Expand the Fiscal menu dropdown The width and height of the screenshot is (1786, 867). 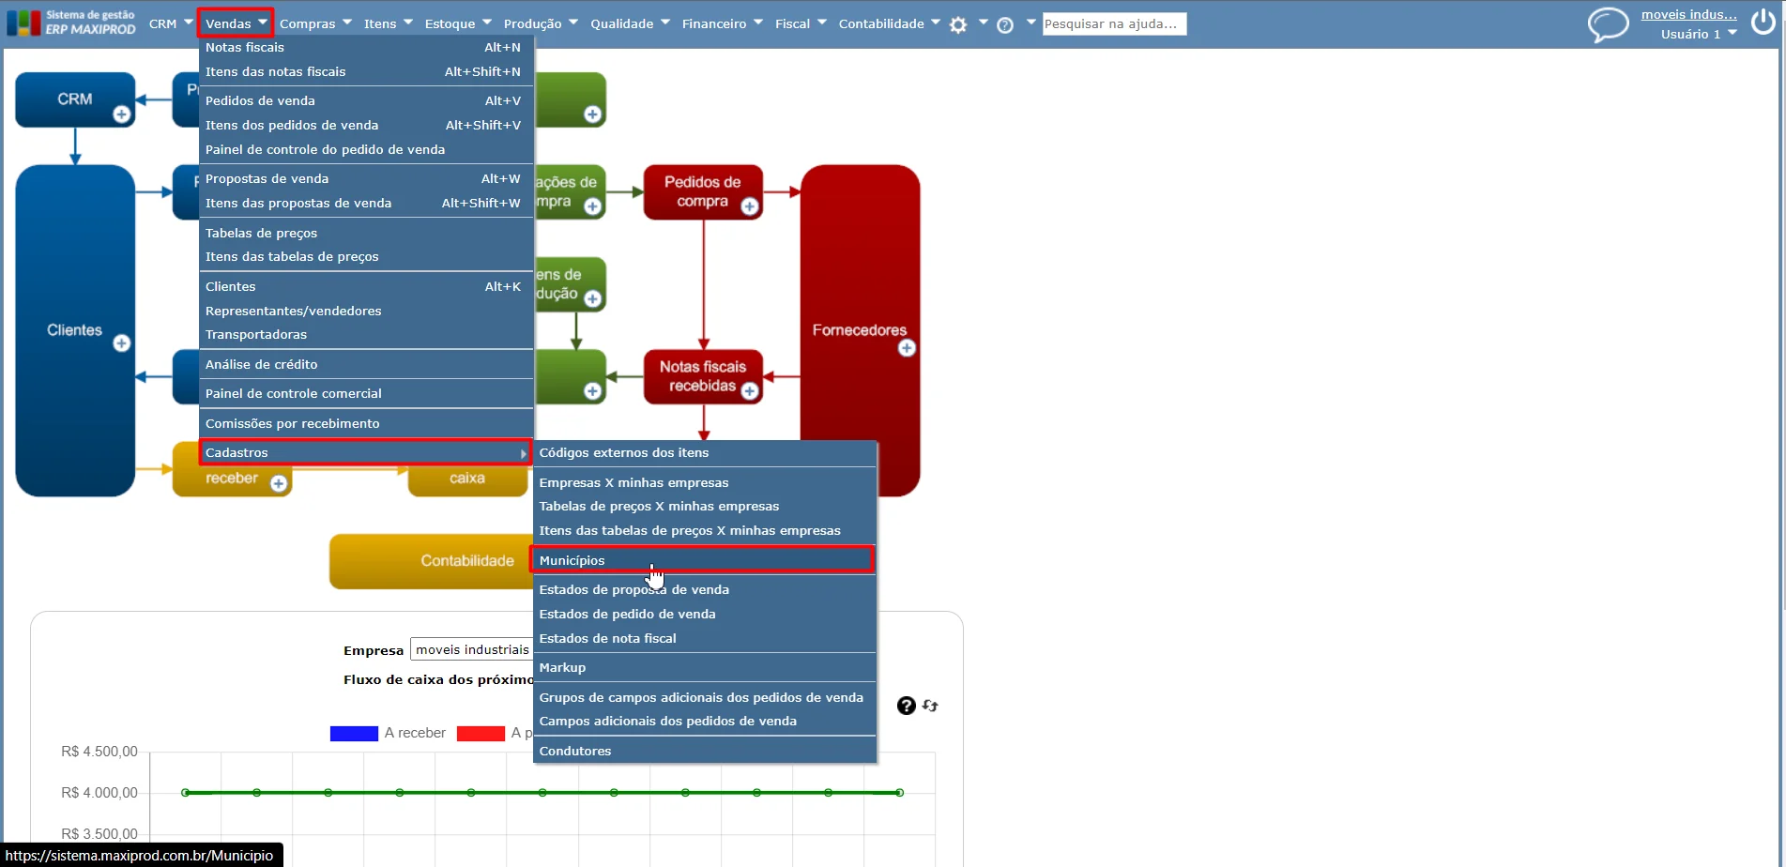coord(801,23)
